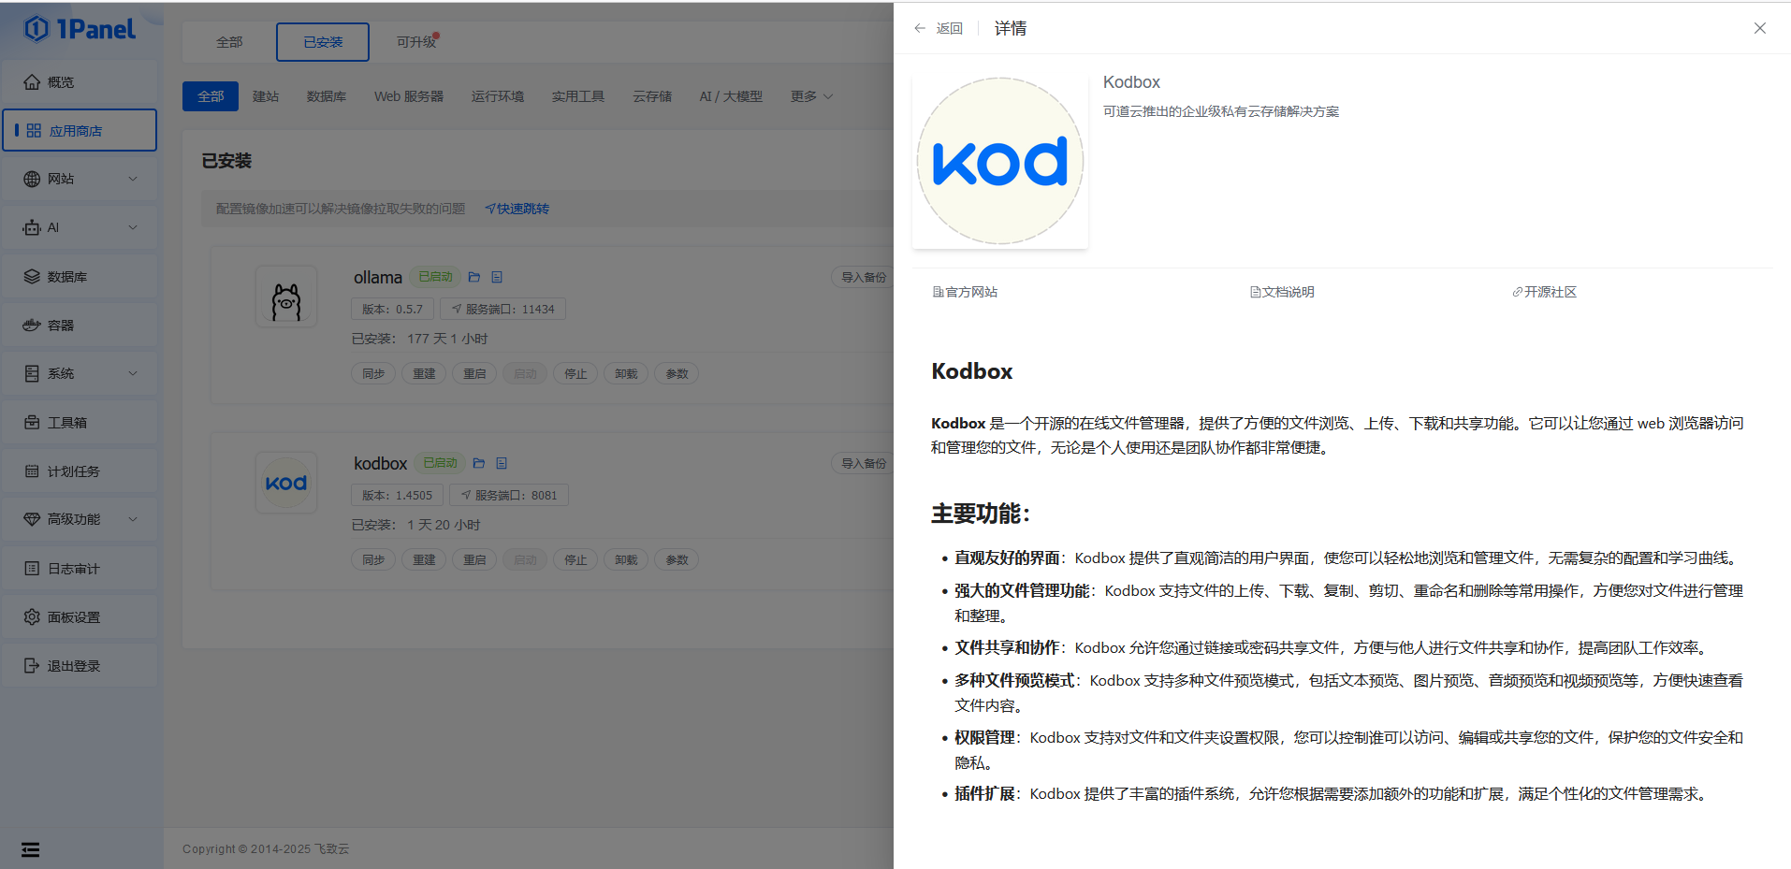Switch to the 可升级 tab

coord(416,42)
